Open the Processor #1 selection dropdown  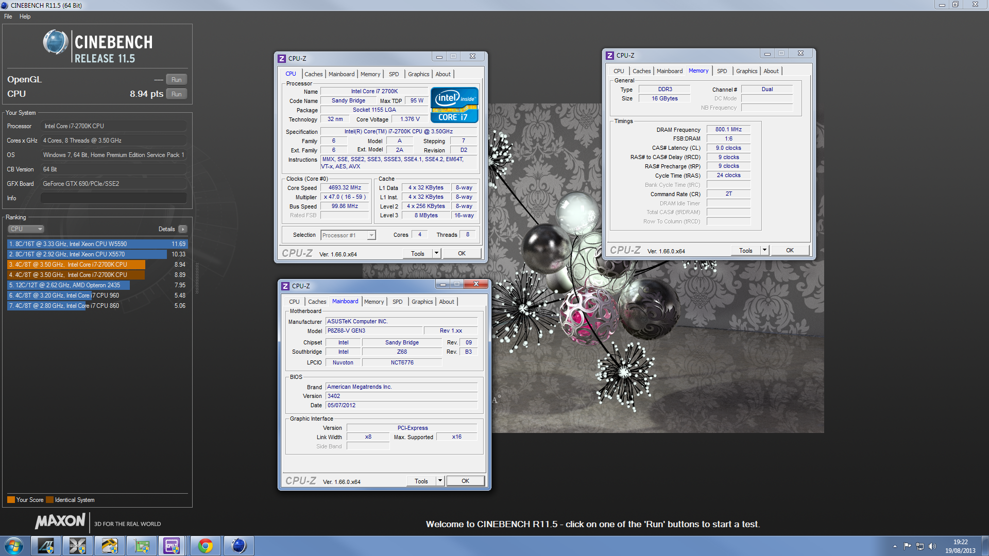pyautogui.click(x=348, y=235)
